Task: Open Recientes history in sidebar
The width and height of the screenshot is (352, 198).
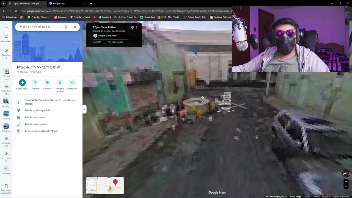Action: (6, 54)
